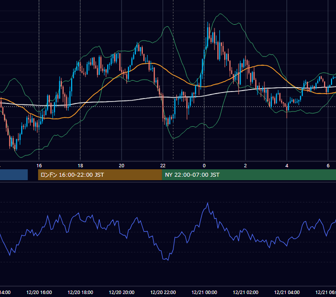This screenshot has height=297, width=336.
Task: Click the 20 hour label on price chart axis
Action: (122, 166)
